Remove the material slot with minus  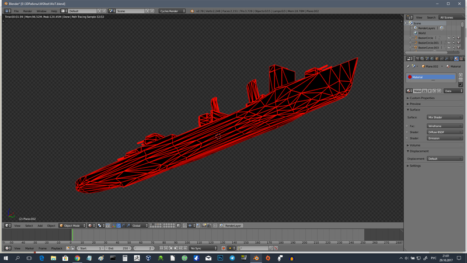point(461,80)
